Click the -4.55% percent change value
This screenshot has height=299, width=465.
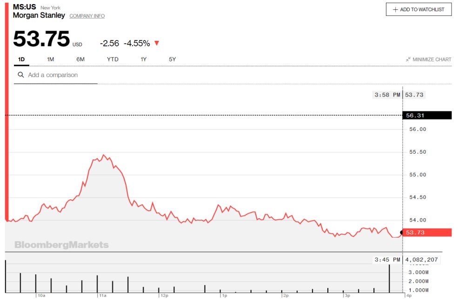[137, 44]
